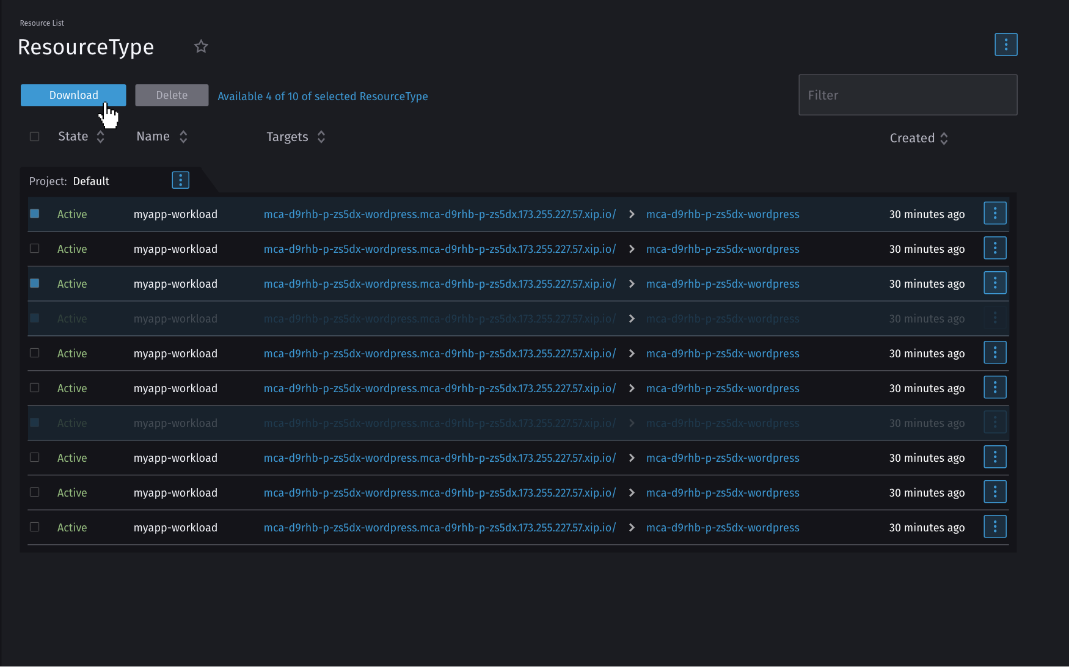The height and width of the screenshot is (667, 1069).
Task: Click the right arrow icon in the first row
Action: (x=631, y=214)
